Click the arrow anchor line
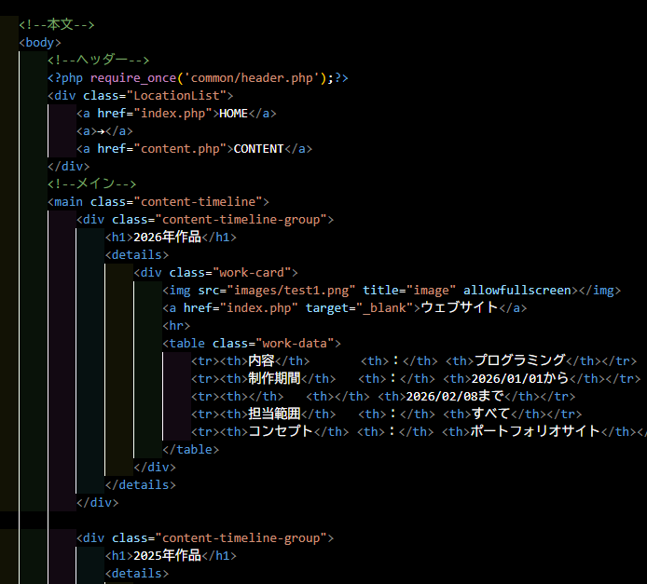The width and height of the screenshot is (647, 584). click(104, 131)
